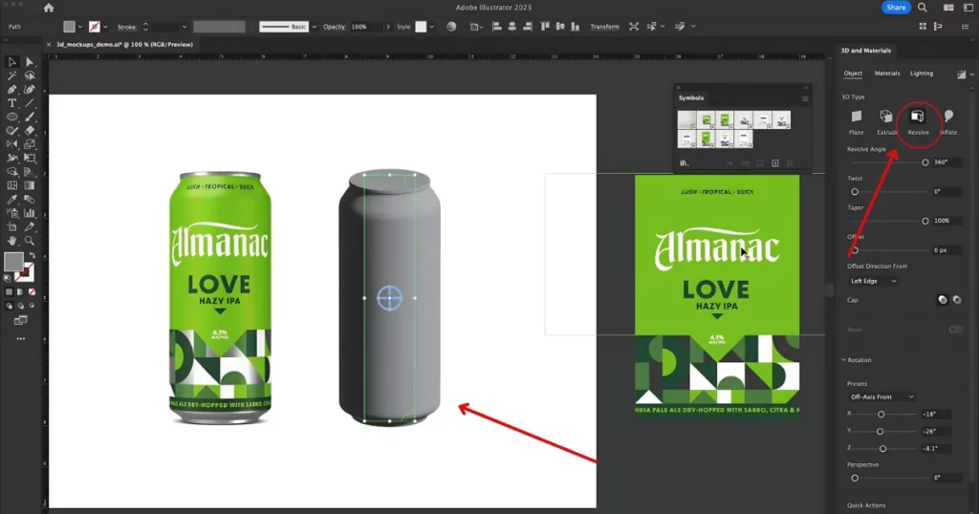The height and width of the screenshot is (514, 979).
Task: Select the Zoom tool in the toolbar
Action: 30,240
